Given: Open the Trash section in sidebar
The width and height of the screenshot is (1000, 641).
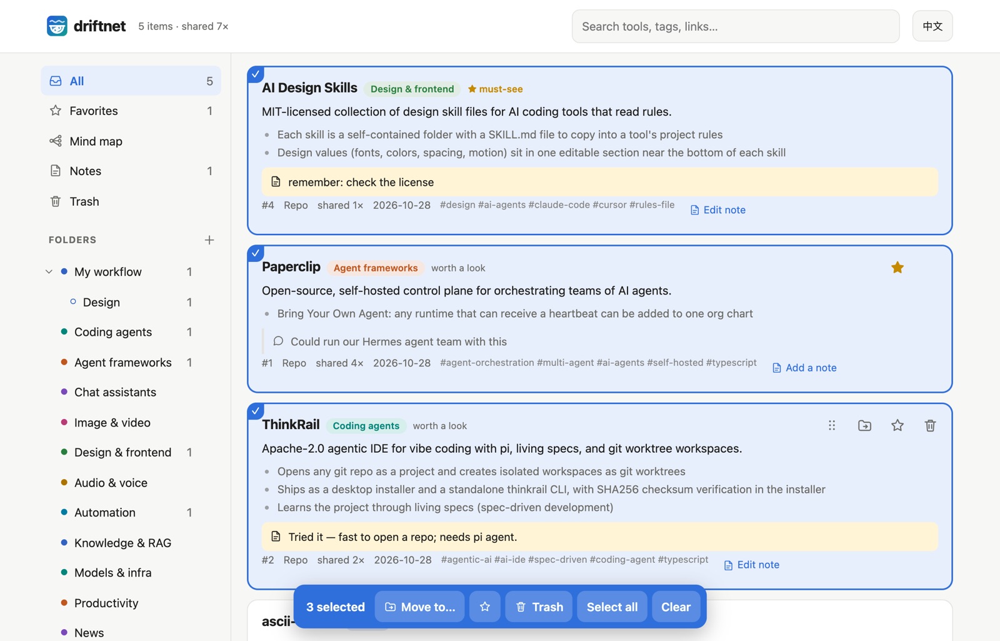Looking at the screenshot, I should tap(131, 201).
